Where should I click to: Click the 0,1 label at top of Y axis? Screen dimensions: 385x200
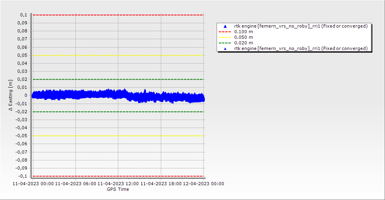click(x=23, y=15)
